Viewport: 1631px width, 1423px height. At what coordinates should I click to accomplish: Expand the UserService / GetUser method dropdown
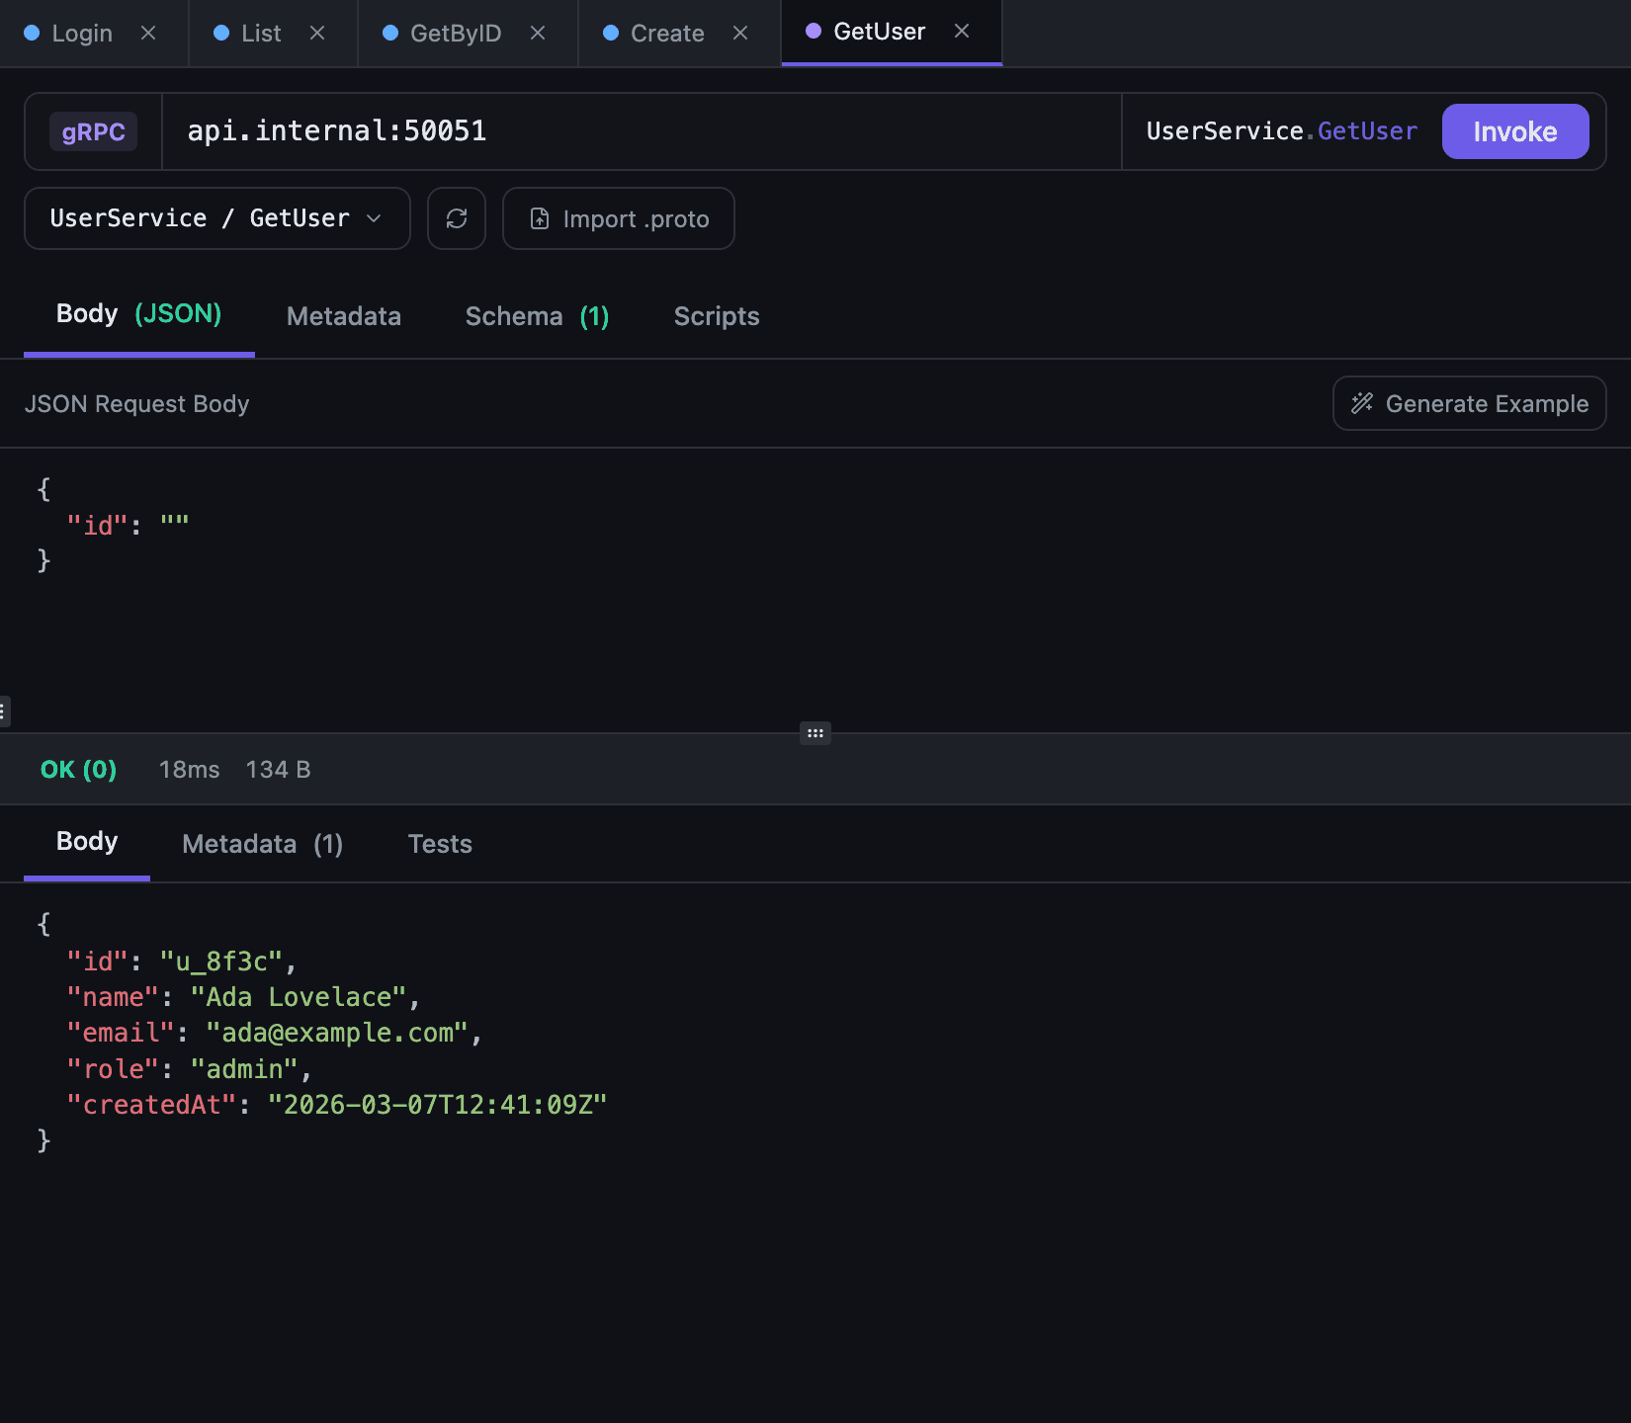click(217, 218)
